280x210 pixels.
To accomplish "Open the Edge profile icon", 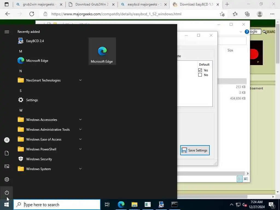I will pos(260,14).
